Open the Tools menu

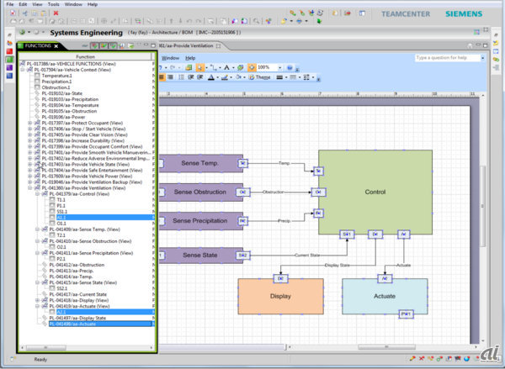coord(53,4)
